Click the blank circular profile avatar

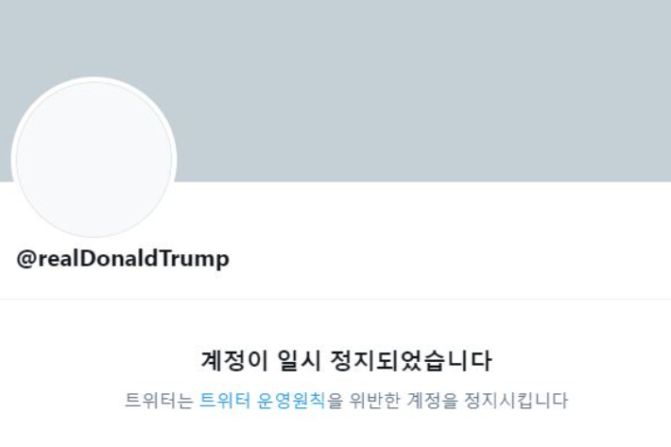[x=94, y=158]
